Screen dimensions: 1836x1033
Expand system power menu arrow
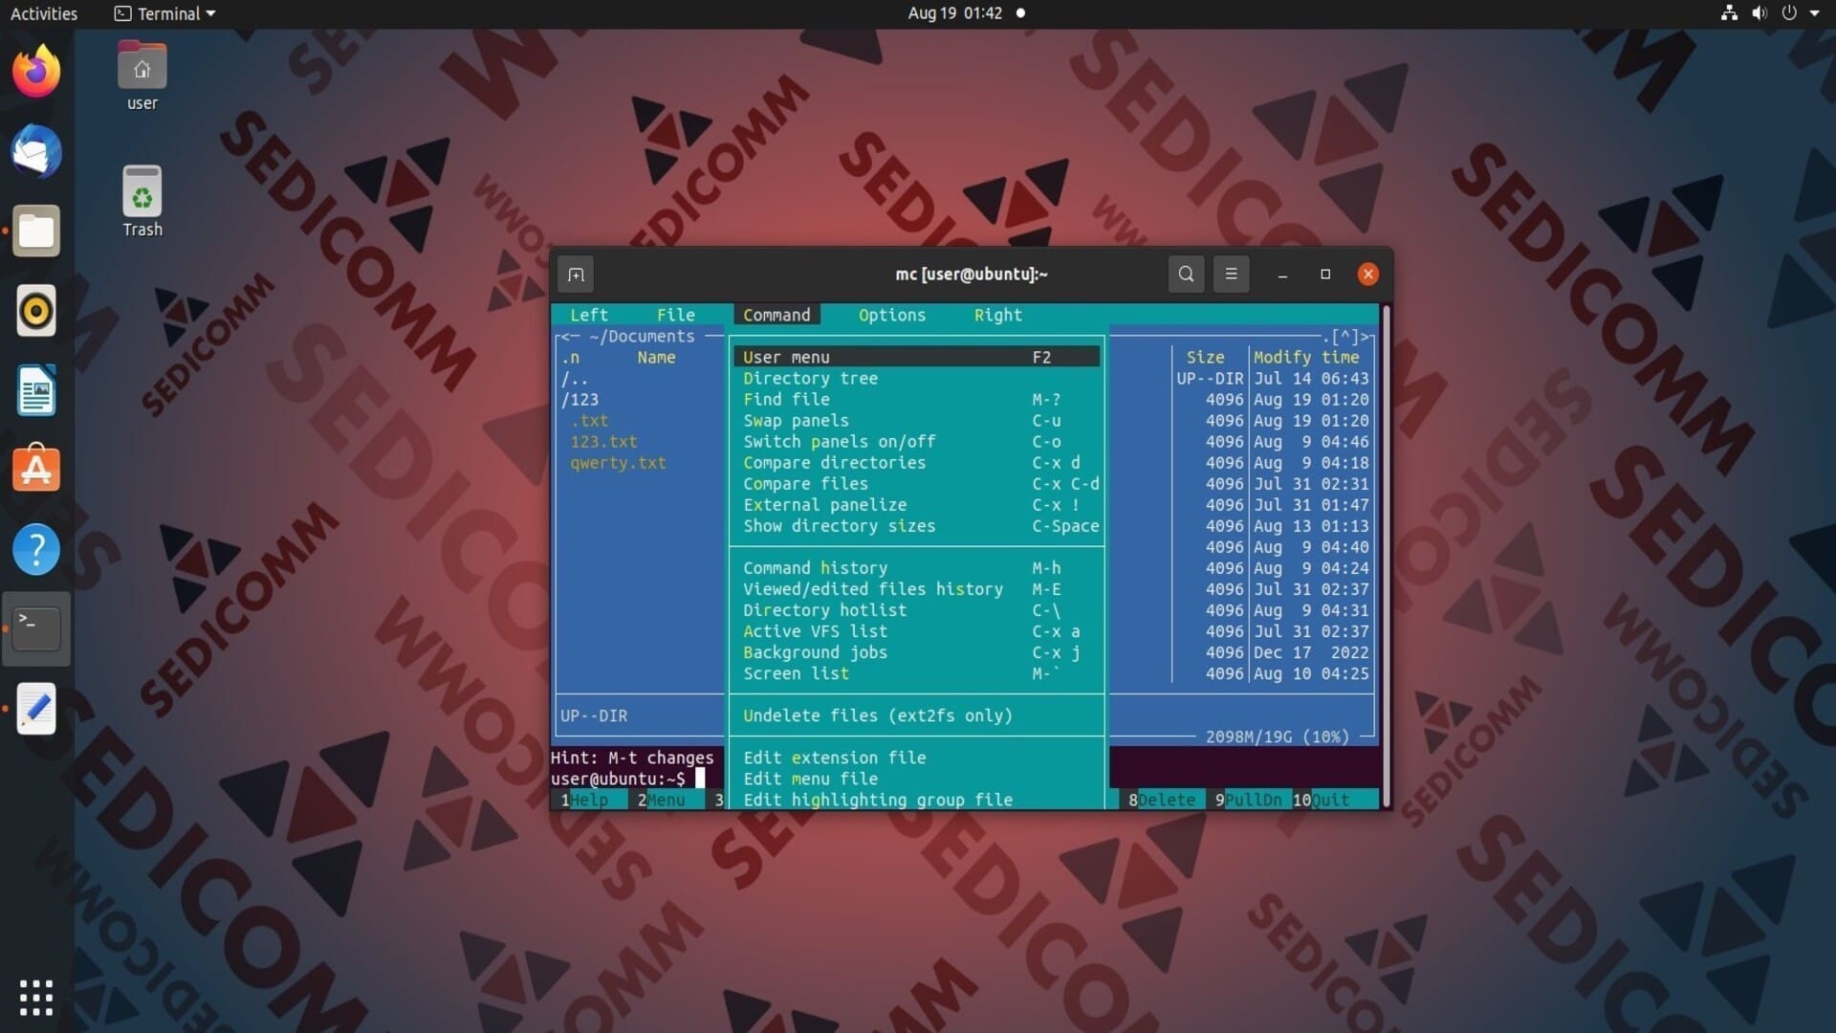pyautogui.click(x=1814, y=13)
